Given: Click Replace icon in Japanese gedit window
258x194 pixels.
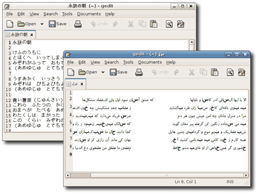Looking at the screenshot, I should click(181, 24).
